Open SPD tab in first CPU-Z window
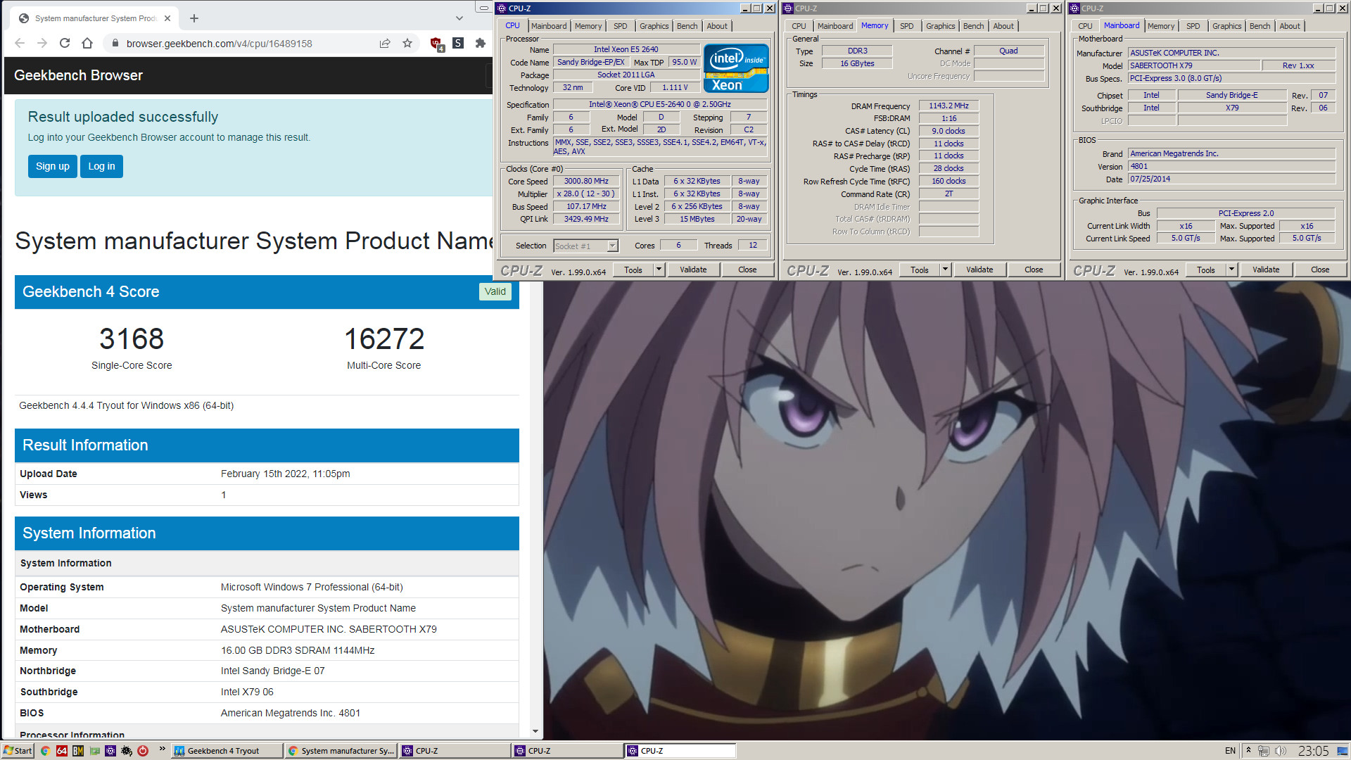The width and height of the screenshot is (1351, 760). click(620, 26)
